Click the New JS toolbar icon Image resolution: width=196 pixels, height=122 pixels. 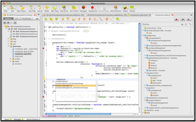pos(40,8)
